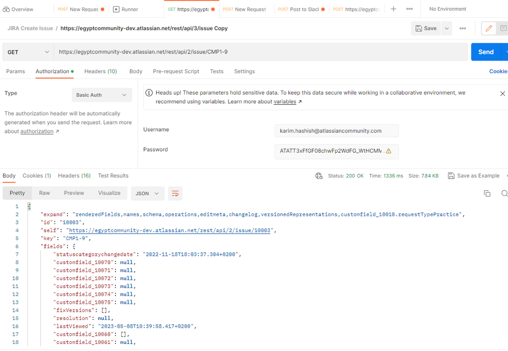The height and width of the screenshot is (351, 508).
Task: Open the Test Results tab
Action: click(x=113, y=175)
